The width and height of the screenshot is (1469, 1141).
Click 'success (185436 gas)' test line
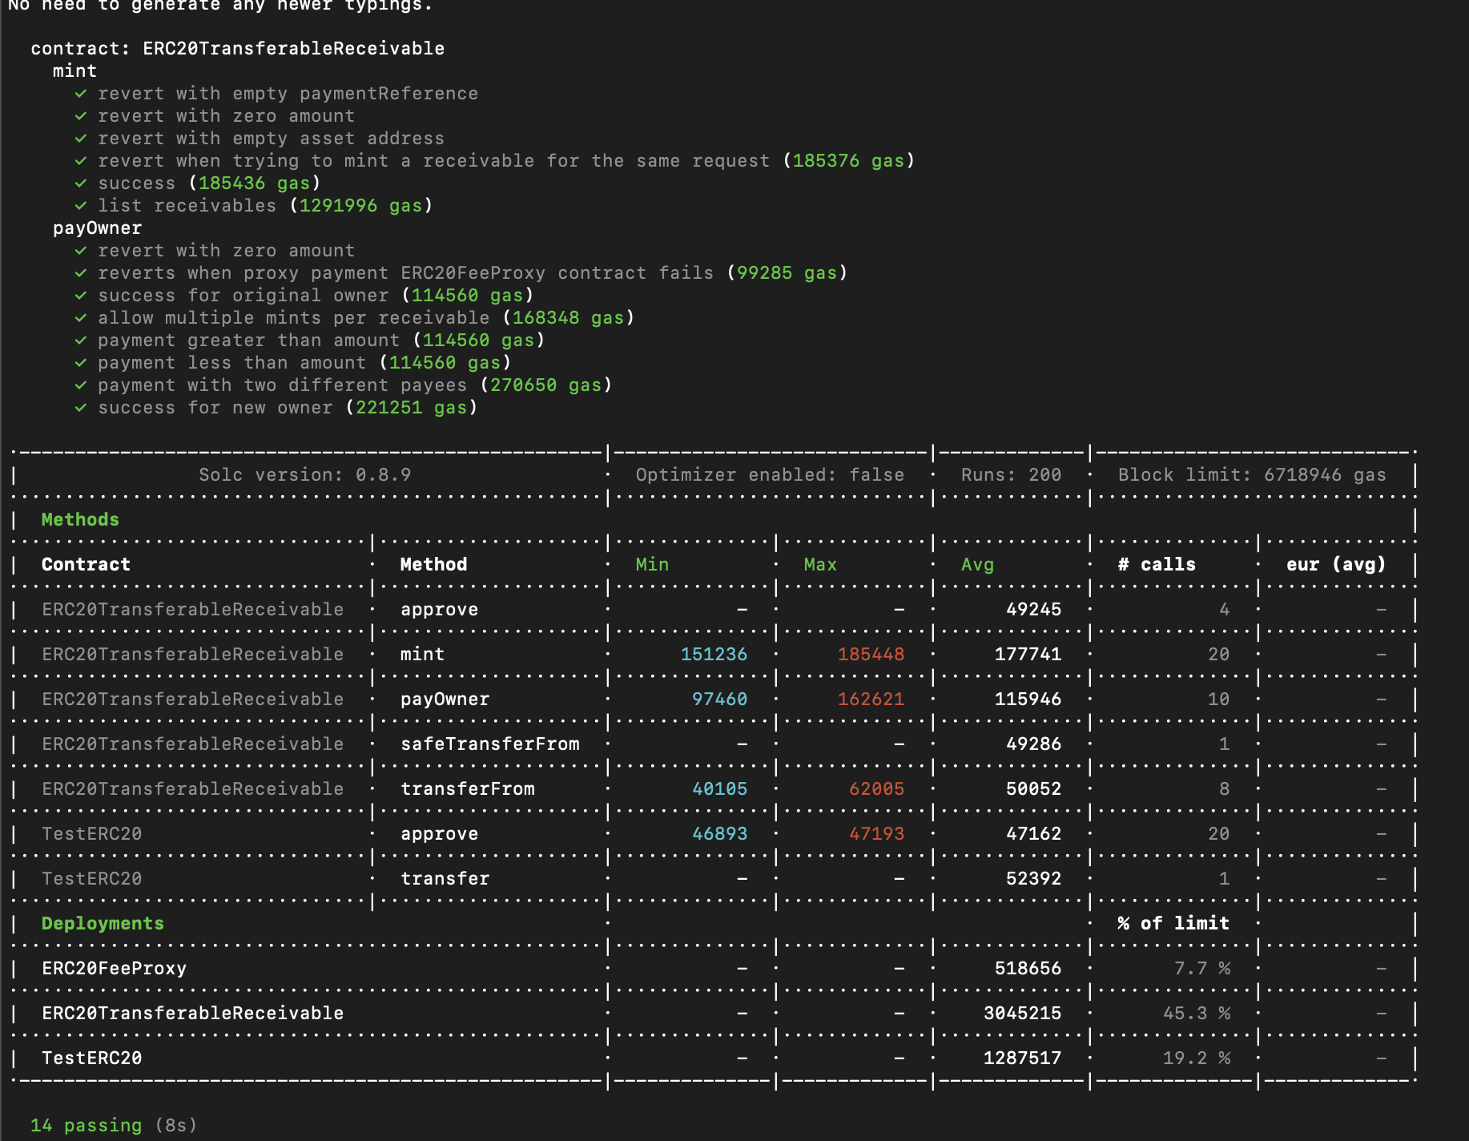[209, 183]
